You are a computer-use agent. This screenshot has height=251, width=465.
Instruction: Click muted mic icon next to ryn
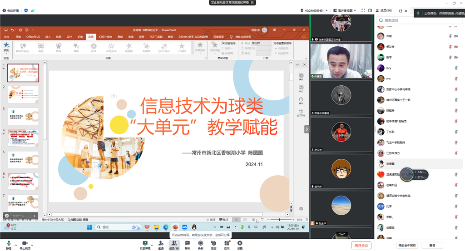pyautogui.click(x=456, y=79)
